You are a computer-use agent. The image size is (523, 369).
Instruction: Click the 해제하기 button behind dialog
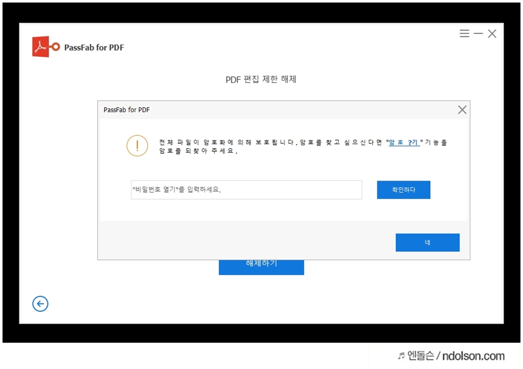click(x=261, y=267)
